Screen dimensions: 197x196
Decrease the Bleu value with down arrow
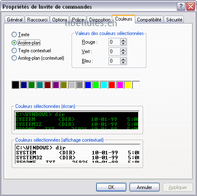tap(123, 63)
